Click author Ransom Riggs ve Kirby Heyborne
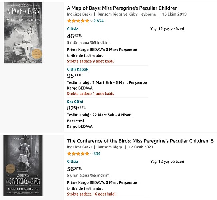Image resolution: width=217 pixels, height=200 pixels. pos(127,14)
